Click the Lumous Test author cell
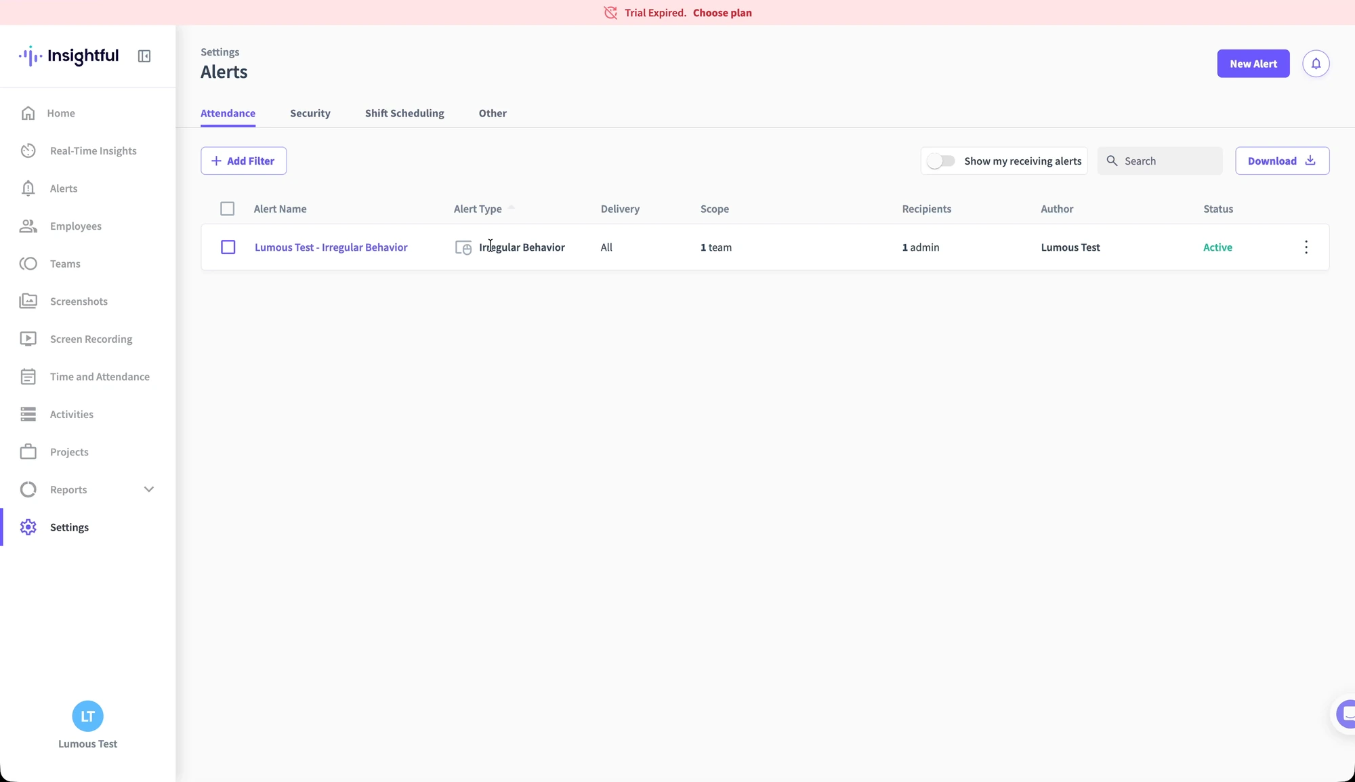This screenshot has width=1355, height=782. (x=1070, y=247)
